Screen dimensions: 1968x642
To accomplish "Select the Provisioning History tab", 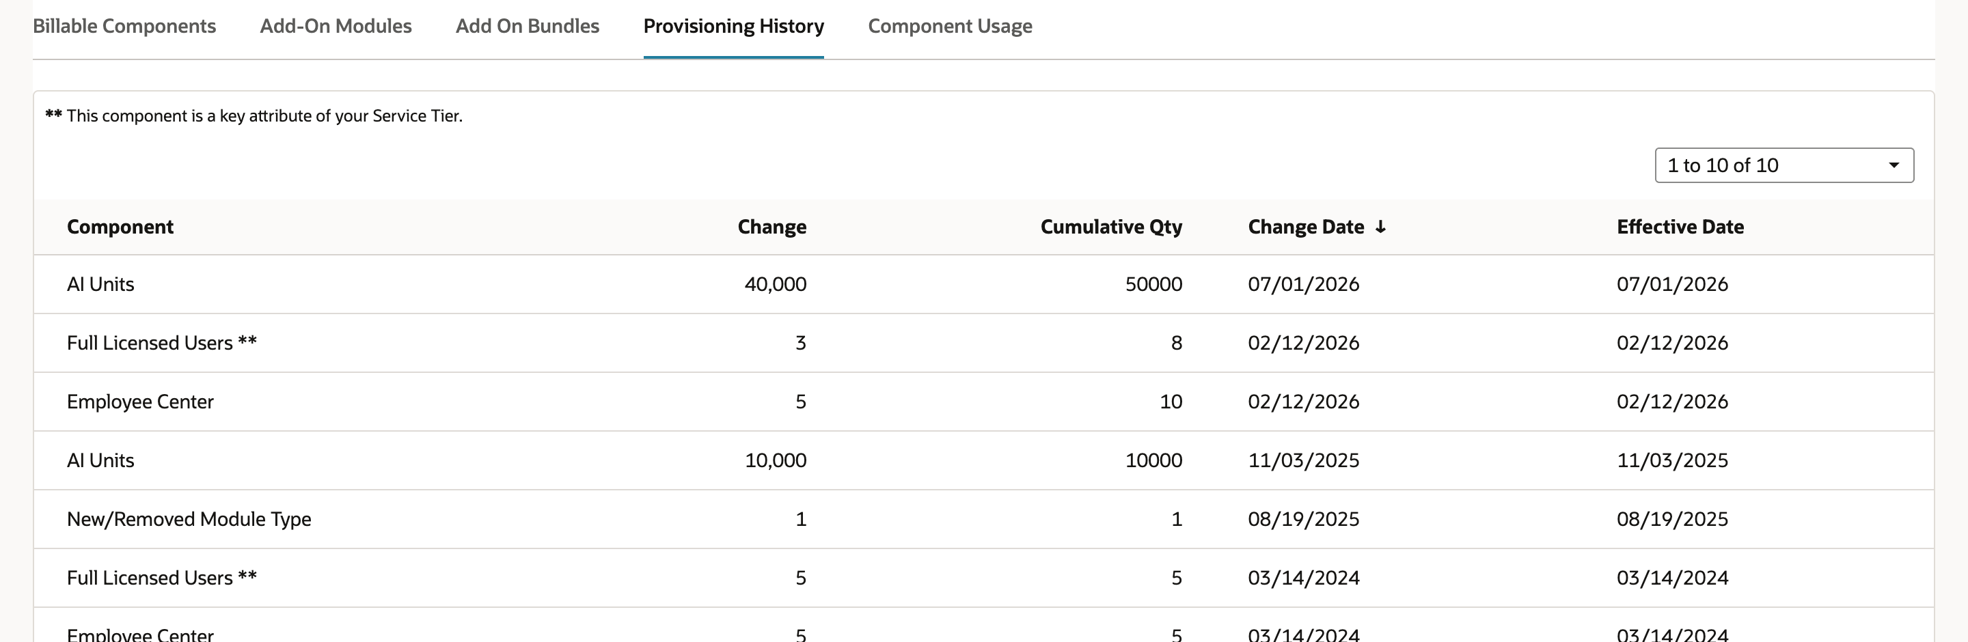I will pos(733,26).
